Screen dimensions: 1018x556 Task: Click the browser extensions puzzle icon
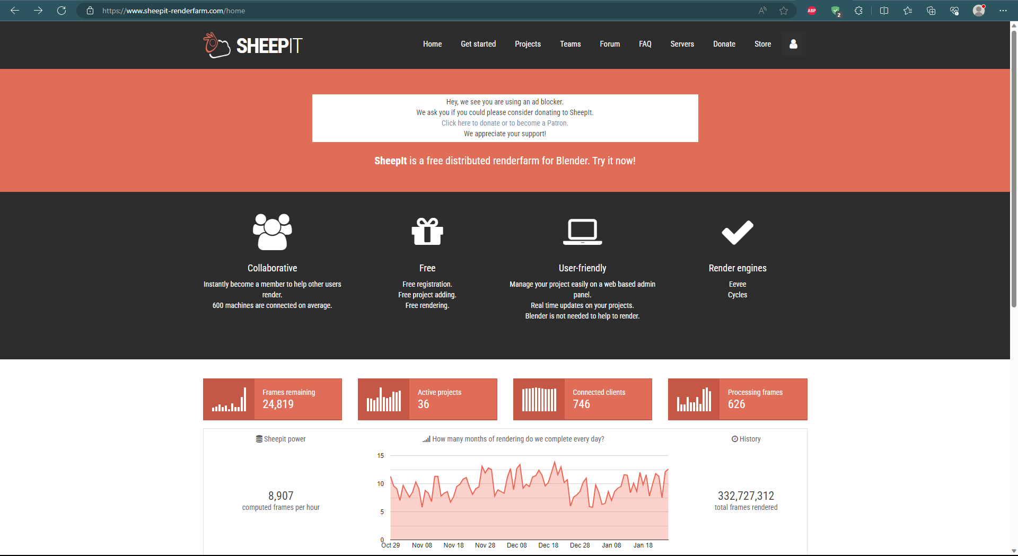point(858,11)
